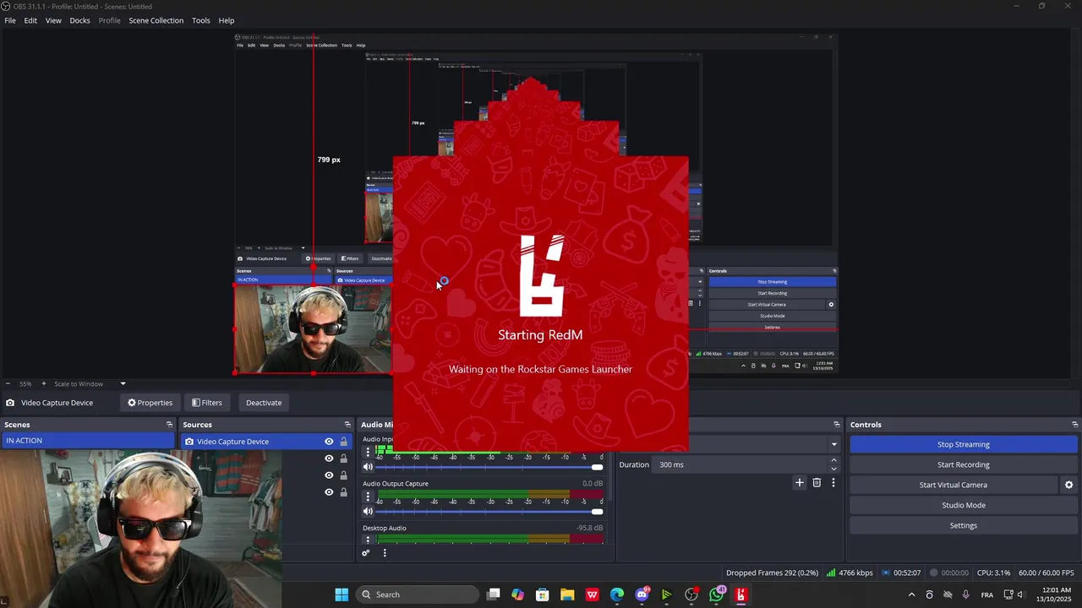Open WhatsApp from the taskbar
Image resolution: width=1082 pixels, height=608 pixels.
[x=717, y=594]
